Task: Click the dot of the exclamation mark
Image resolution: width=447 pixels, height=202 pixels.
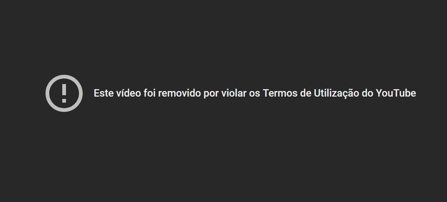Action: [x=64, y=100]
